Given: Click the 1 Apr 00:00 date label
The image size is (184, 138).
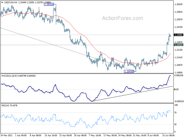Looking at the screenshot, I should coord(21,136).
